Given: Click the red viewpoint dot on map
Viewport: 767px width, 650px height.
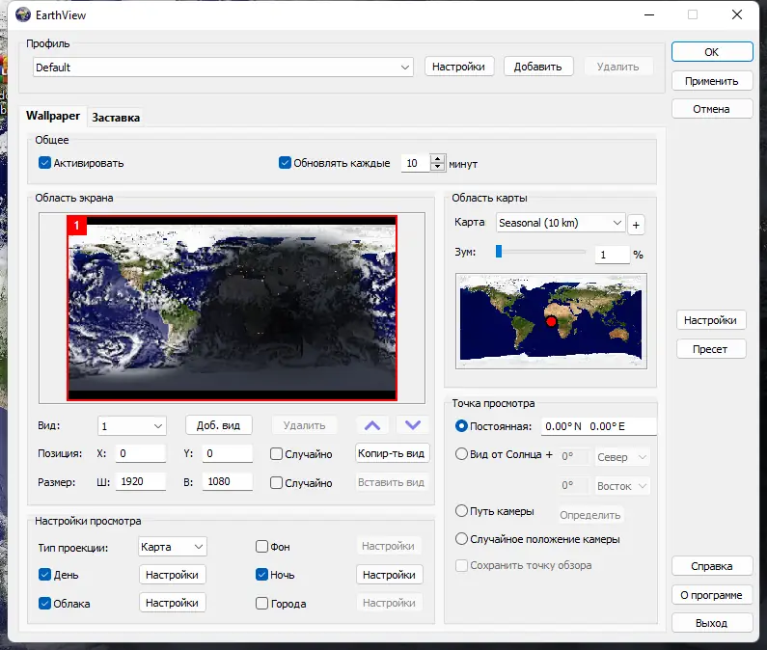Looking at the screenshot, I should (x=551, y=321).
